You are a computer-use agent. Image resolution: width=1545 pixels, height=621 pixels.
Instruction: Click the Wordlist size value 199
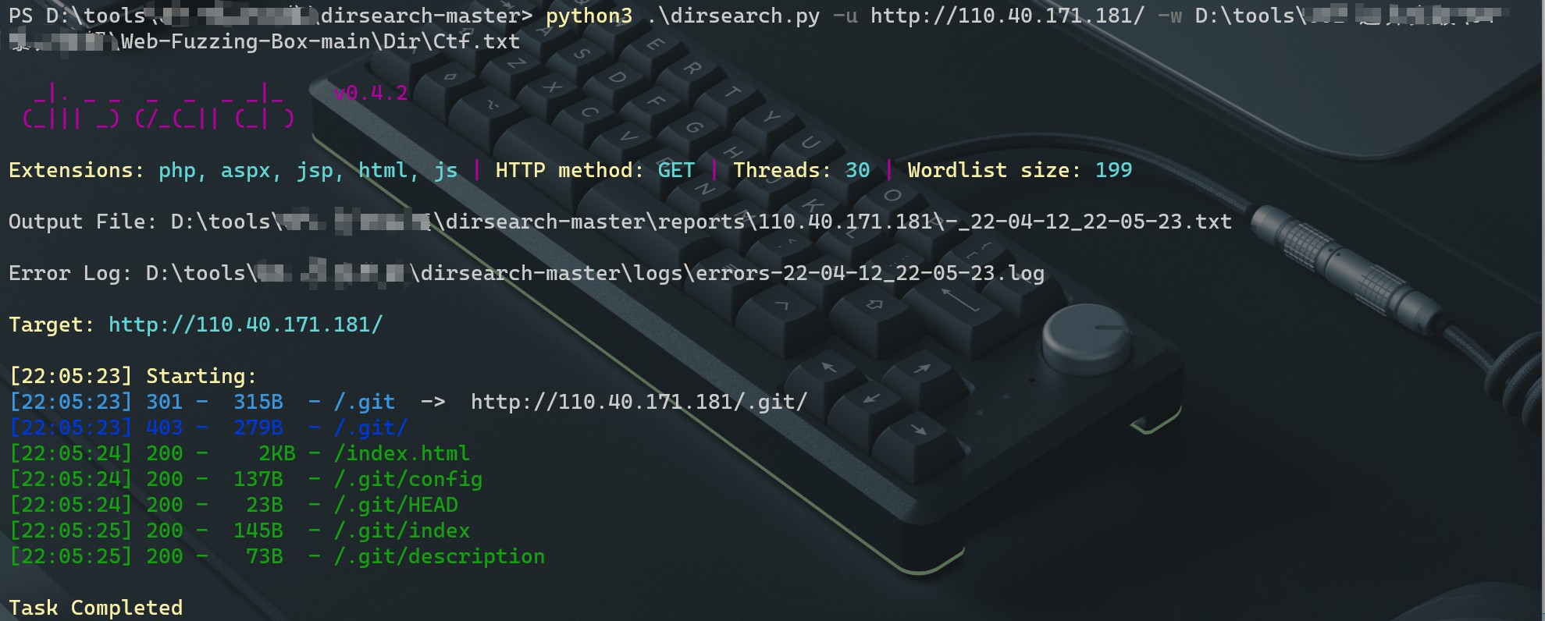(1113, 170)
